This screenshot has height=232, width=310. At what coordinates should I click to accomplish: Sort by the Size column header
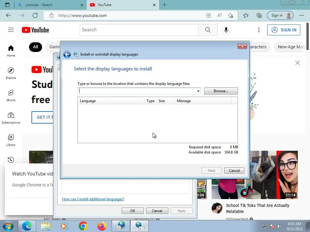166,101
